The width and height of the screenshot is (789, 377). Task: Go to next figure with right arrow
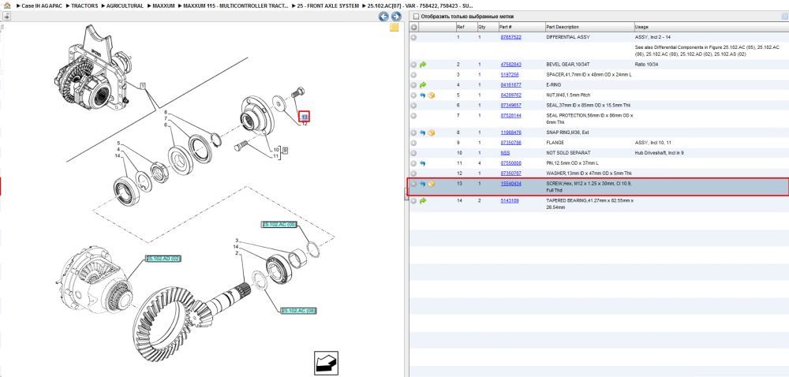click(x=396, y=17)
